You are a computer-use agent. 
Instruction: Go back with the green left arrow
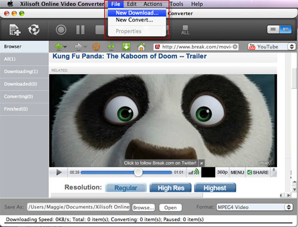59,47
